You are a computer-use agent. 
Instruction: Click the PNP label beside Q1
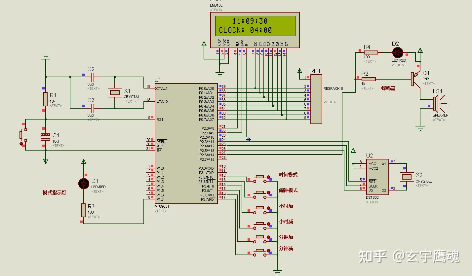tap(425, 79)
